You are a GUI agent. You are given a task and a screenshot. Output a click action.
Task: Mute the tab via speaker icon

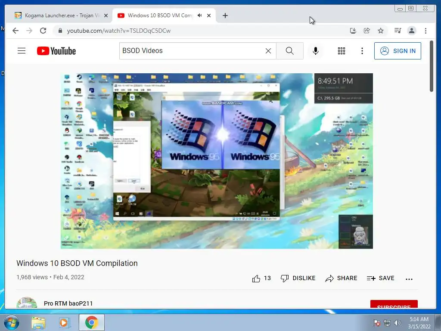click(x=199, y=16)
